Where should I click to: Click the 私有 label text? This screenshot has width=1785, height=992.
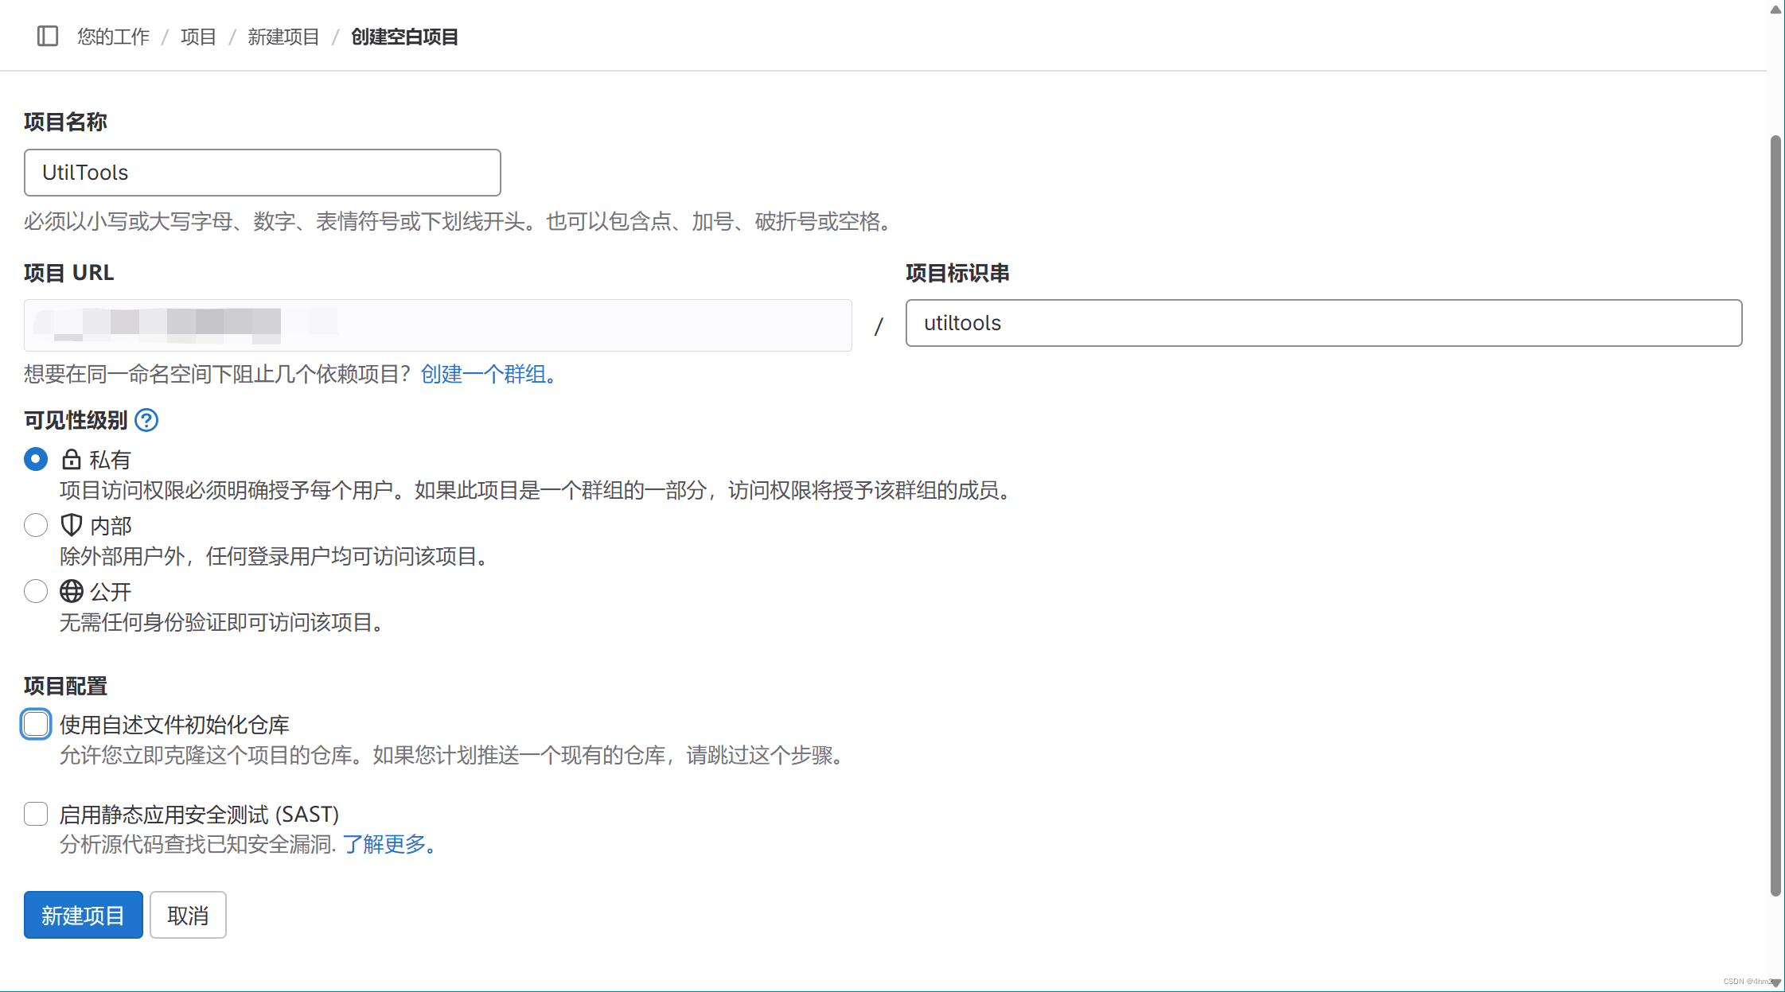pyautogui.click(x=110, y=460)
